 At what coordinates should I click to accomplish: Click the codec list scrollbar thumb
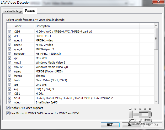156,39
